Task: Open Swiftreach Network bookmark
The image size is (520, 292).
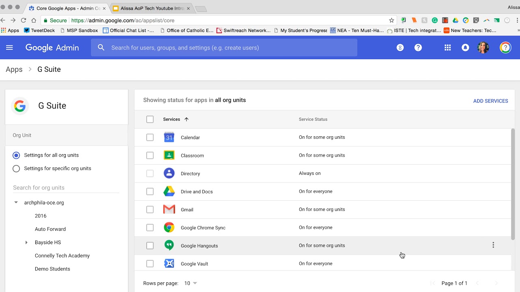Action: [243, 30]
